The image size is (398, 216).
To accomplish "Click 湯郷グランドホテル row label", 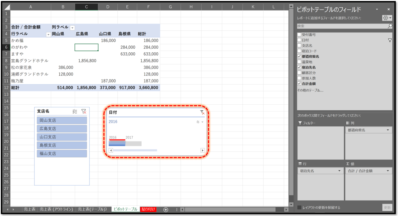I will click(x=31, y=74).
